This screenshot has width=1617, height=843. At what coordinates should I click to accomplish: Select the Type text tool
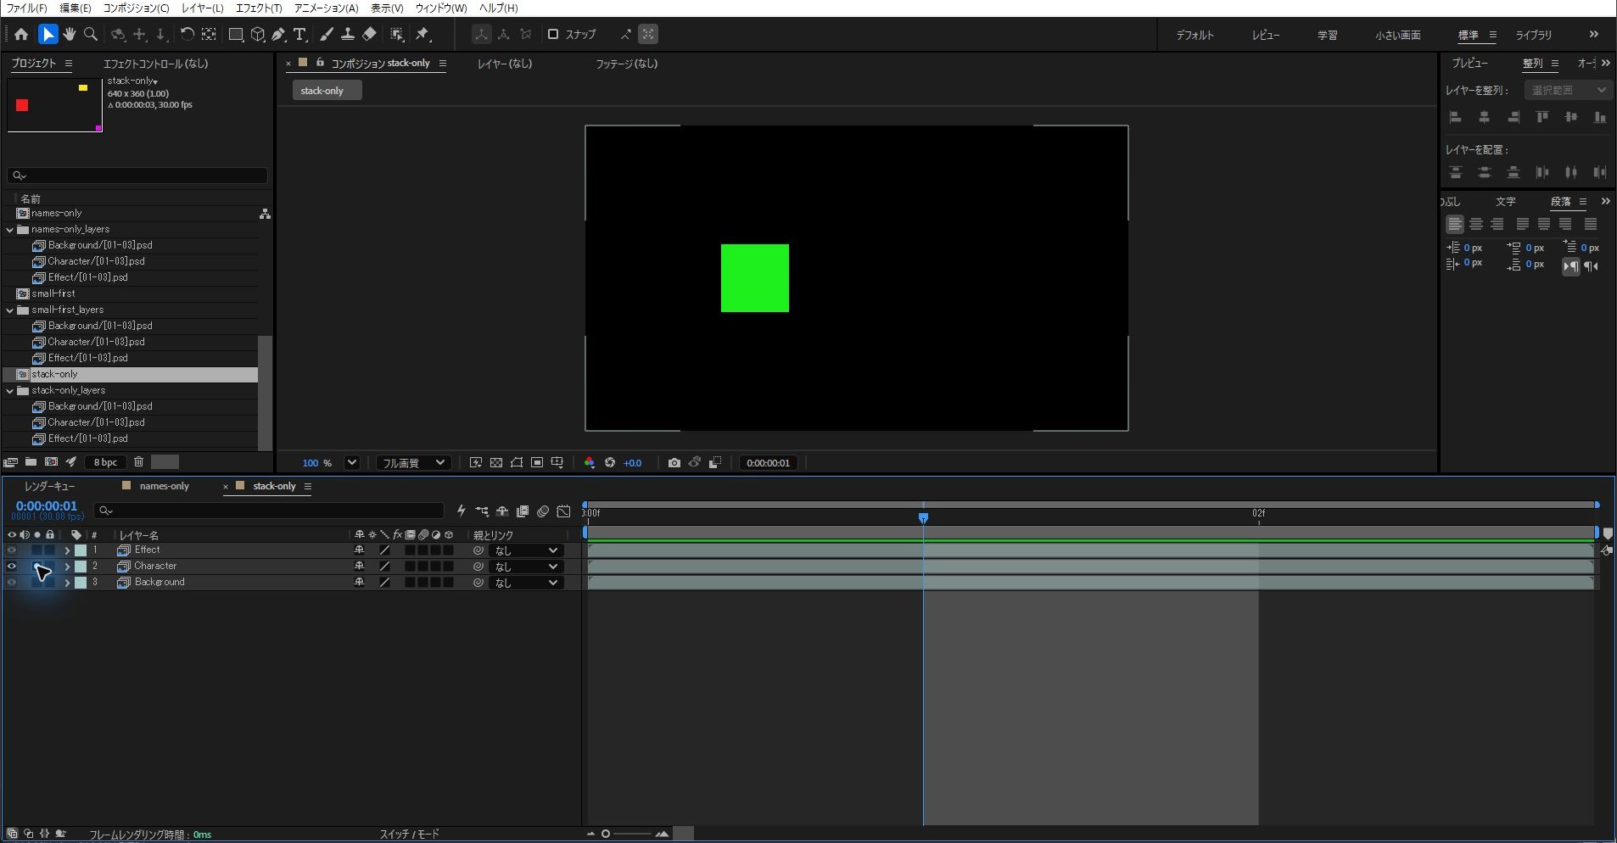coord(299,35)
